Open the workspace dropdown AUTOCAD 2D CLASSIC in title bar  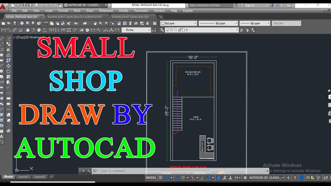point(86,5)
